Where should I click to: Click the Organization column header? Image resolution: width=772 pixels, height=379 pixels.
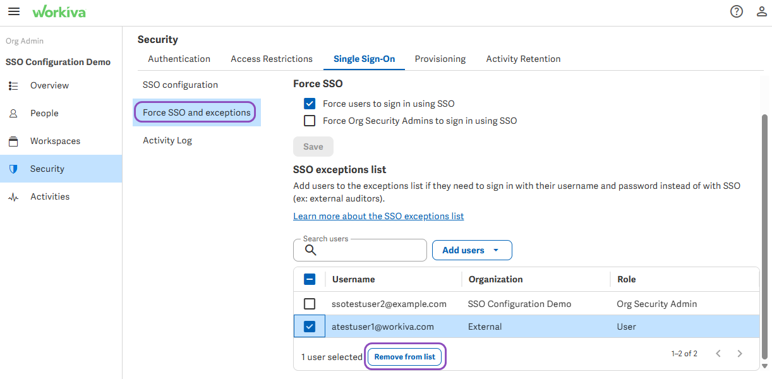click(x=495, y=279)
